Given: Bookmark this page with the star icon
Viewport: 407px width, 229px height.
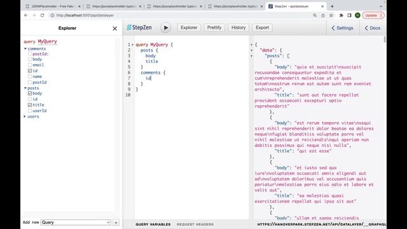Looking at the screenshot, I should [x=331, y=15].
